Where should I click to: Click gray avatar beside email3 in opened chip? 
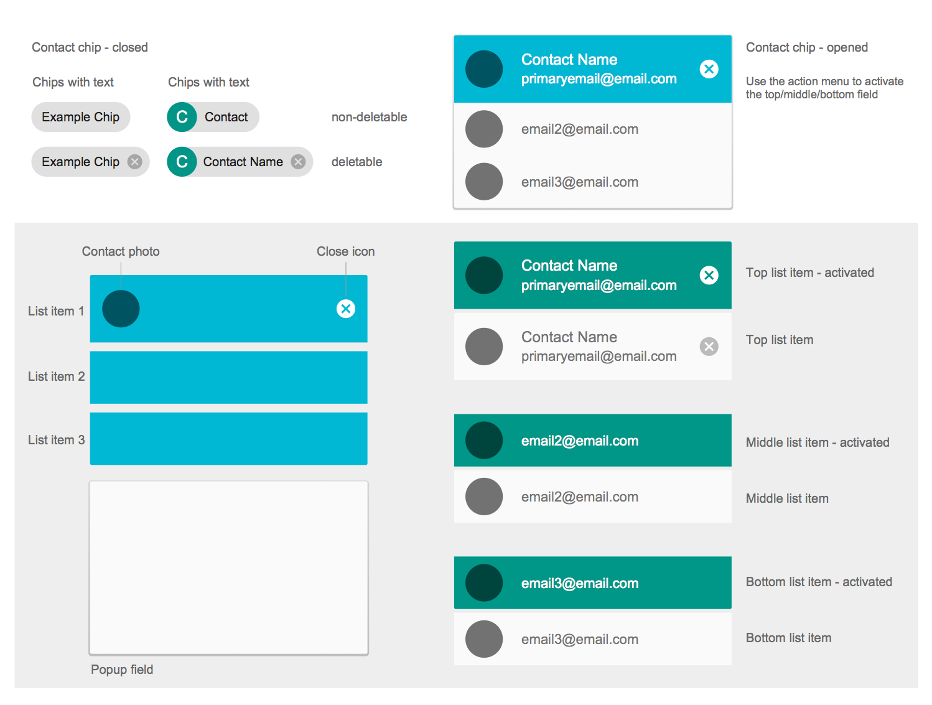pyautogui.click(x=484, y=182)
